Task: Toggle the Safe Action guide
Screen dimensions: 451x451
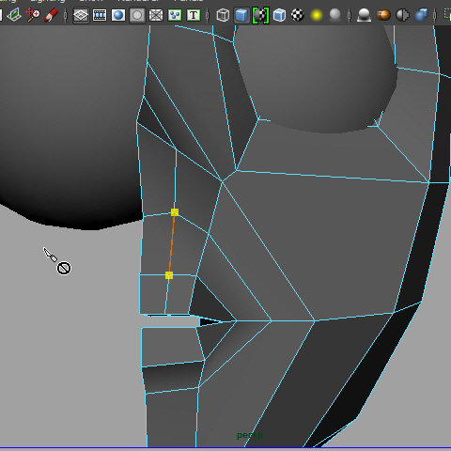Action: [175, 15]
